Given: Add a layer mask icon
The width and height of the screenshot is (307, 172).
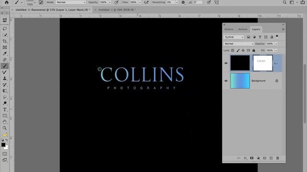Looking at the screenshot, I should pos(252,158).
